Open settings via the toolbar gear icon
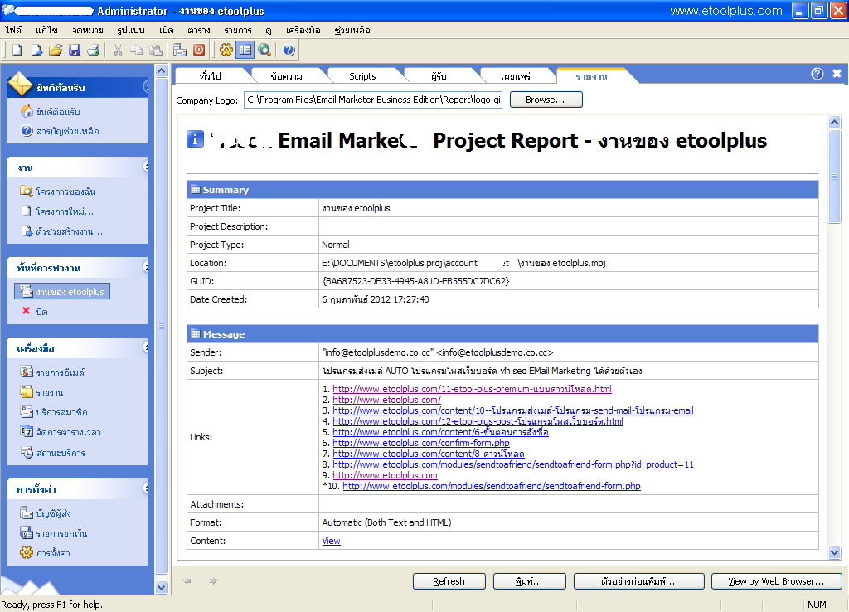Screen dimensions: 849x612 coord(226,50)
